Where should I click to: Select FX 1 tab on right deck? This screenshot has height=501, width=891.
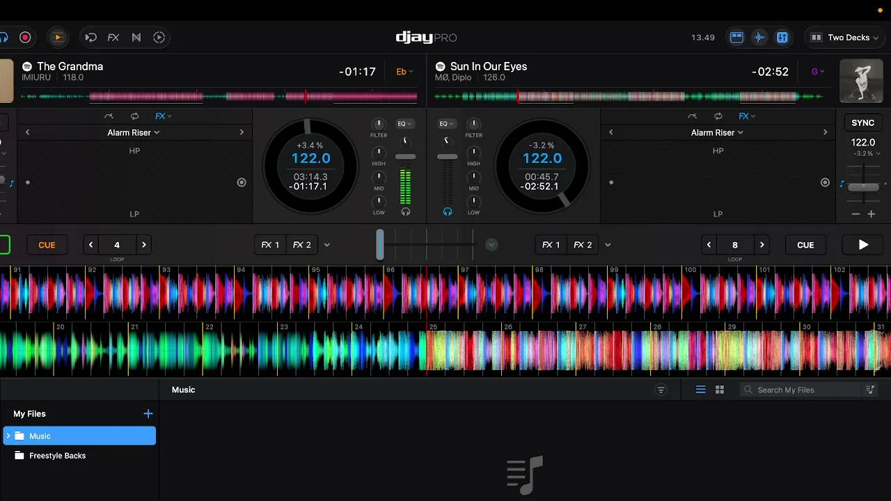coord(551,245)
